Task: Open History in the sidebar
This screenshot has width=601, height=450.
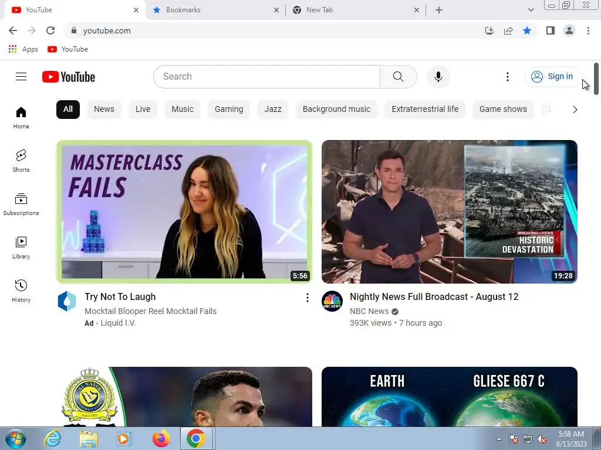Action: (21, 291)
